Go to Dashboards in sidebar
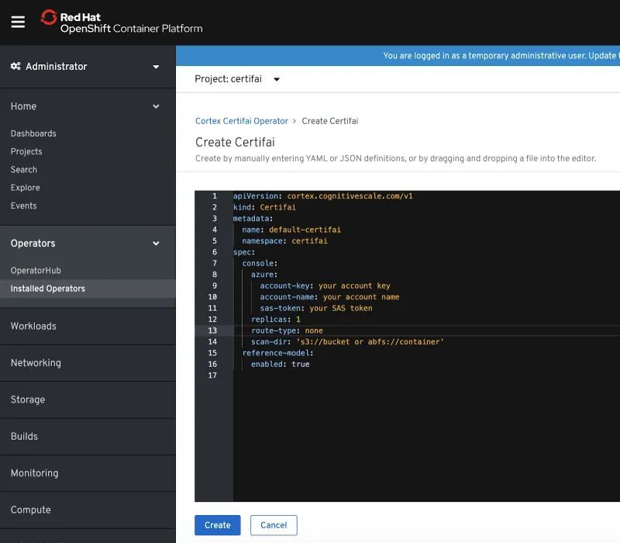This screenshot has height=543, width=620. 33,133
